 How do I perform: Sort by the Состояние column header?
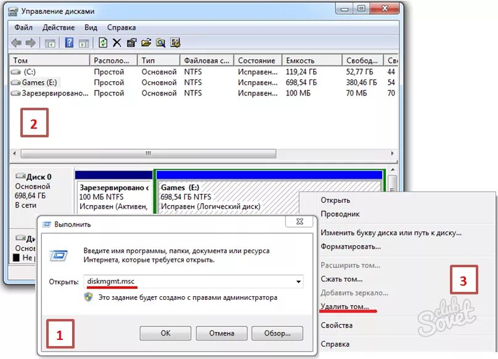pos(258,60)
